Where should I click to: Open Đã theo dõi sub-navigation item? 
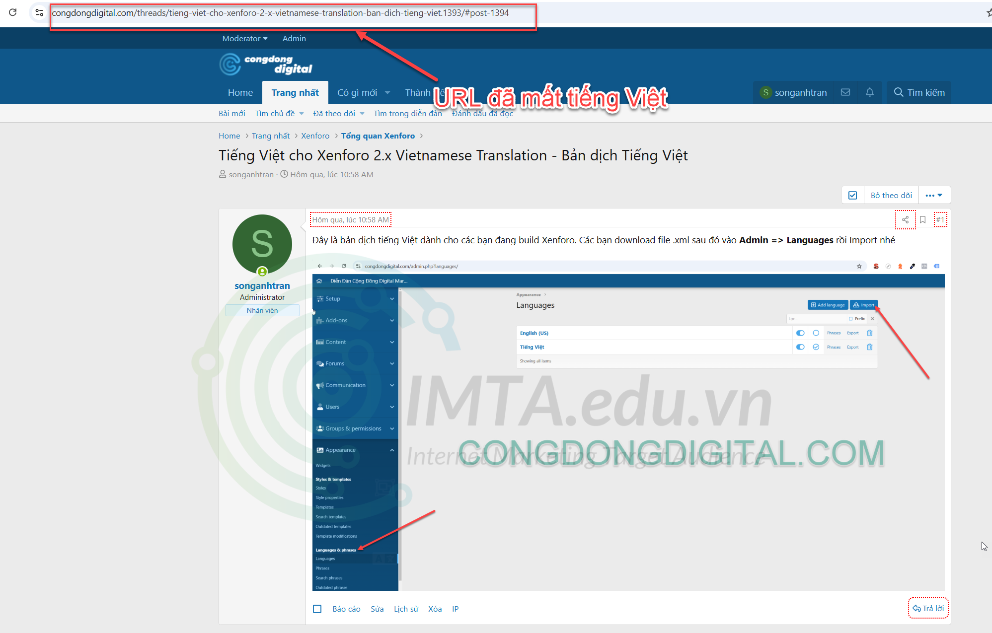[334, 113]
